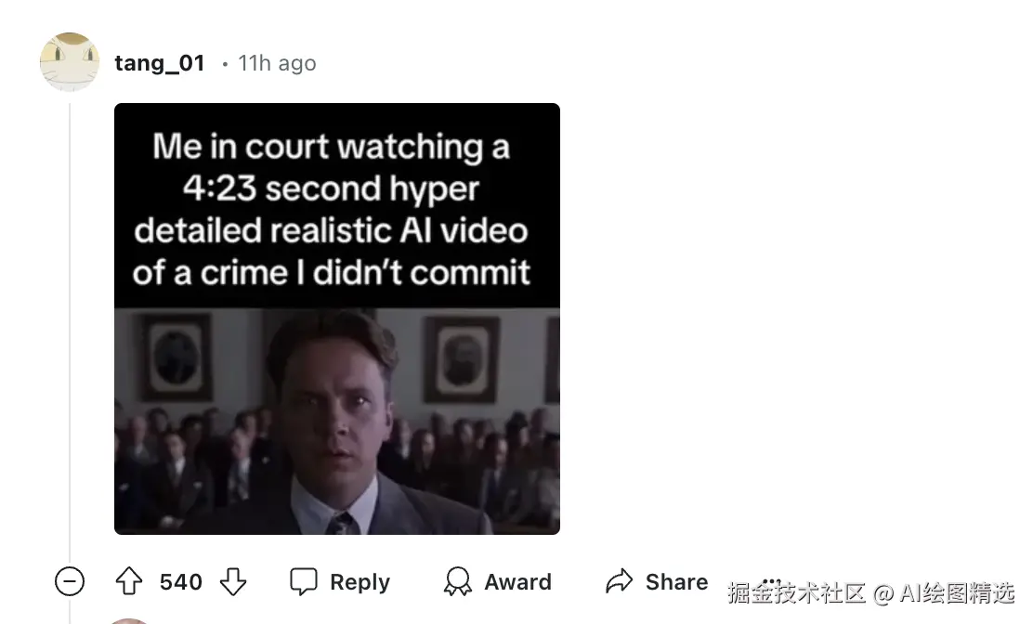Viewport: 1033px width, 624px height.
Task: Click the next commenter's partial avatar
Action: pos(128,620)
